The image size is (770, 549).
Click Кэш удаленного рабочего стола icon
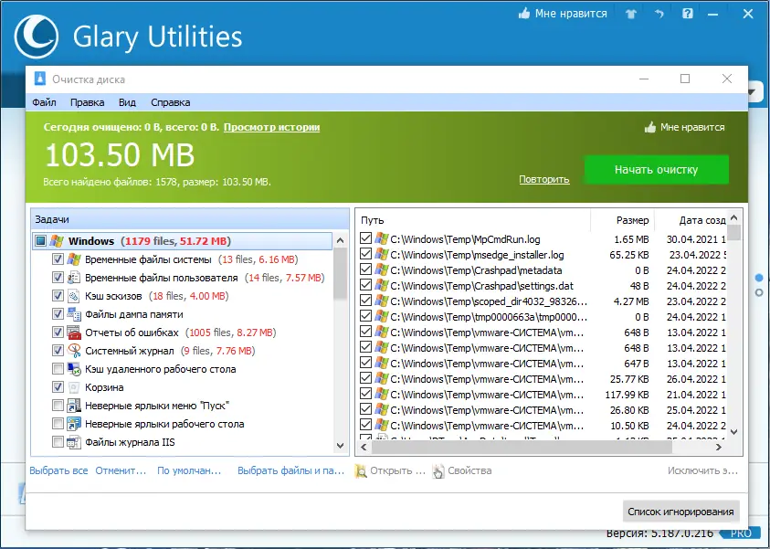(x=74, y=369)
